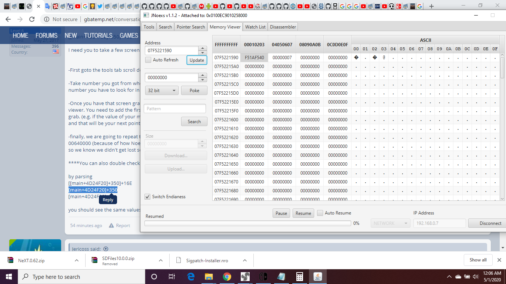The image size is (506, 284).
Task: Open the 32 bit data type dropdown
Action: coord(162,90)
